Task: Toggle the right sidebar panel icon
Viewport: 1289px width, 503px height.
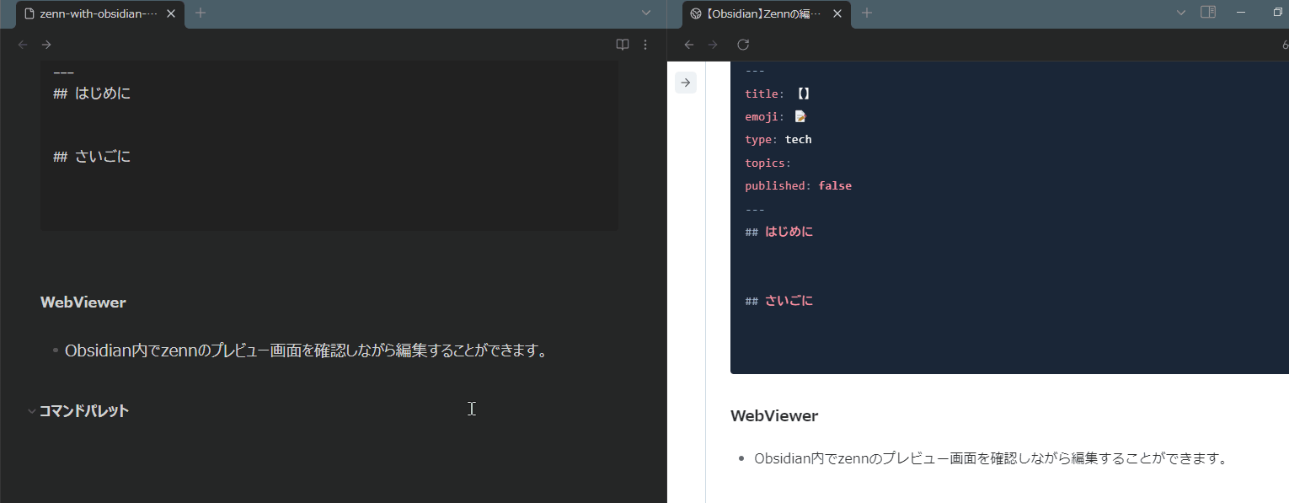Action: tap(1208, 12)
